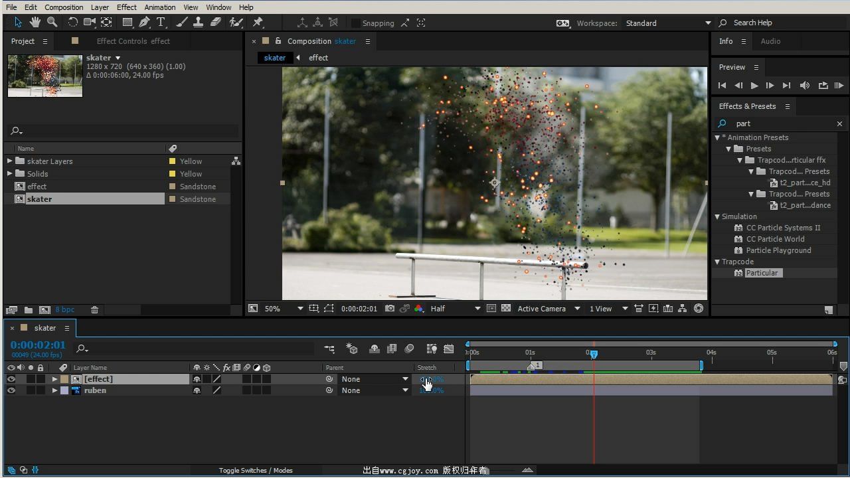Select the Horizontal Type tool
850x478 pixels.
pos(161,23)
